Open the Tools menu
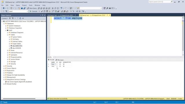Viewport: 185px width, 104px height. click(31, 5)
